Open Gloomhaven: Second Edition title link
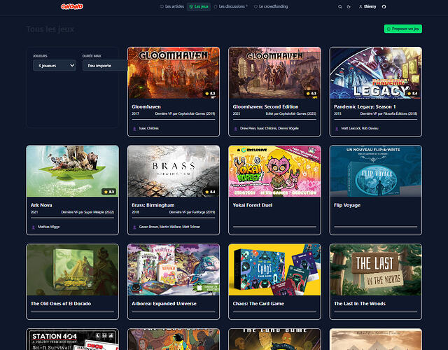This screenshot has height=350, width=448. [x=260, y=106]
